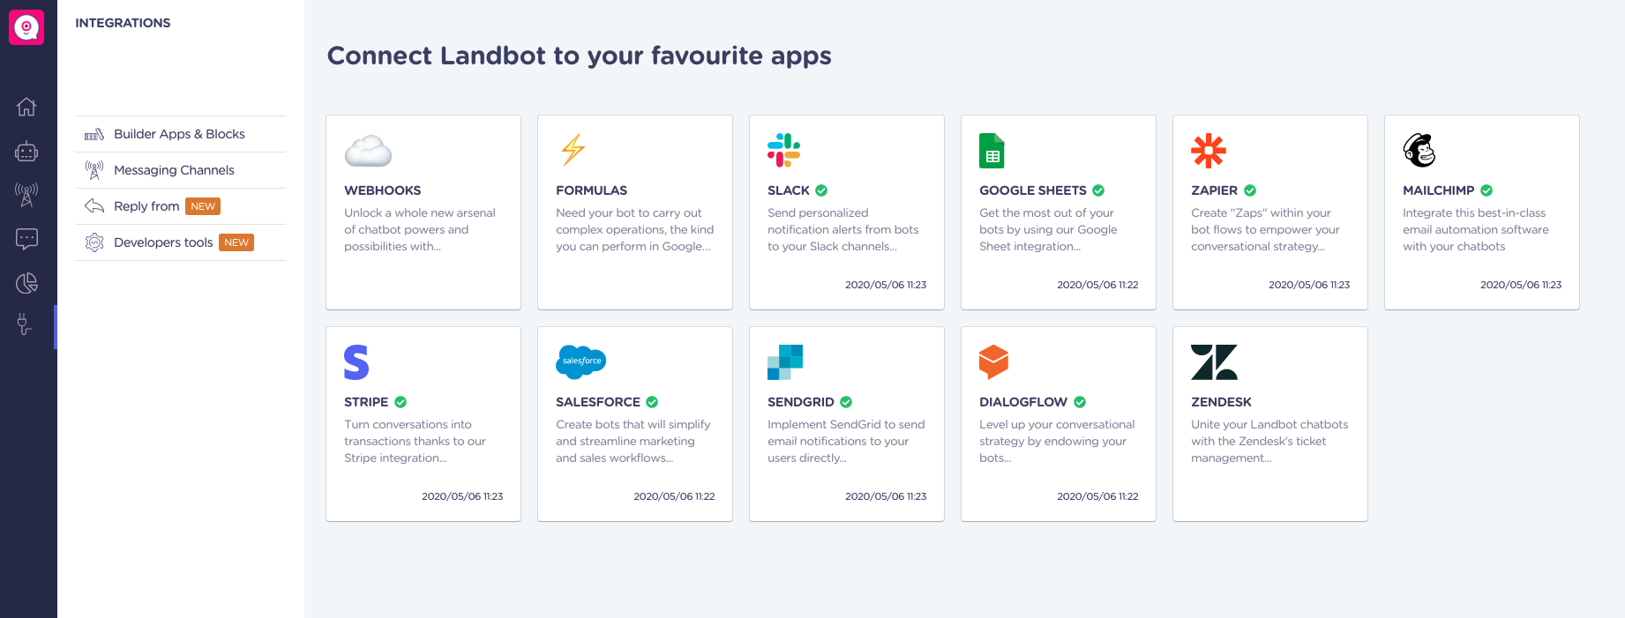Click the Slack logo icon

[x=783, y=150]
